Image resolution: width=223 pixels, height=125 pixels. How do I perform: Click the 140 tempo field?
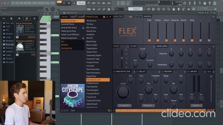[81, 3]
